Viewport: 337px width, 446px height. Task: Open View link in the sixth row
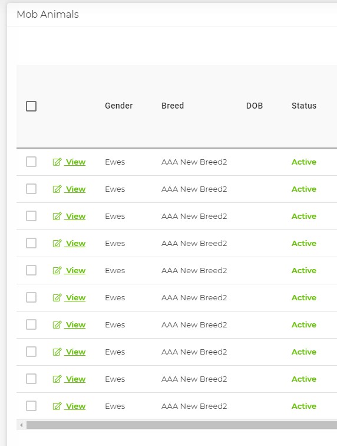75,297
